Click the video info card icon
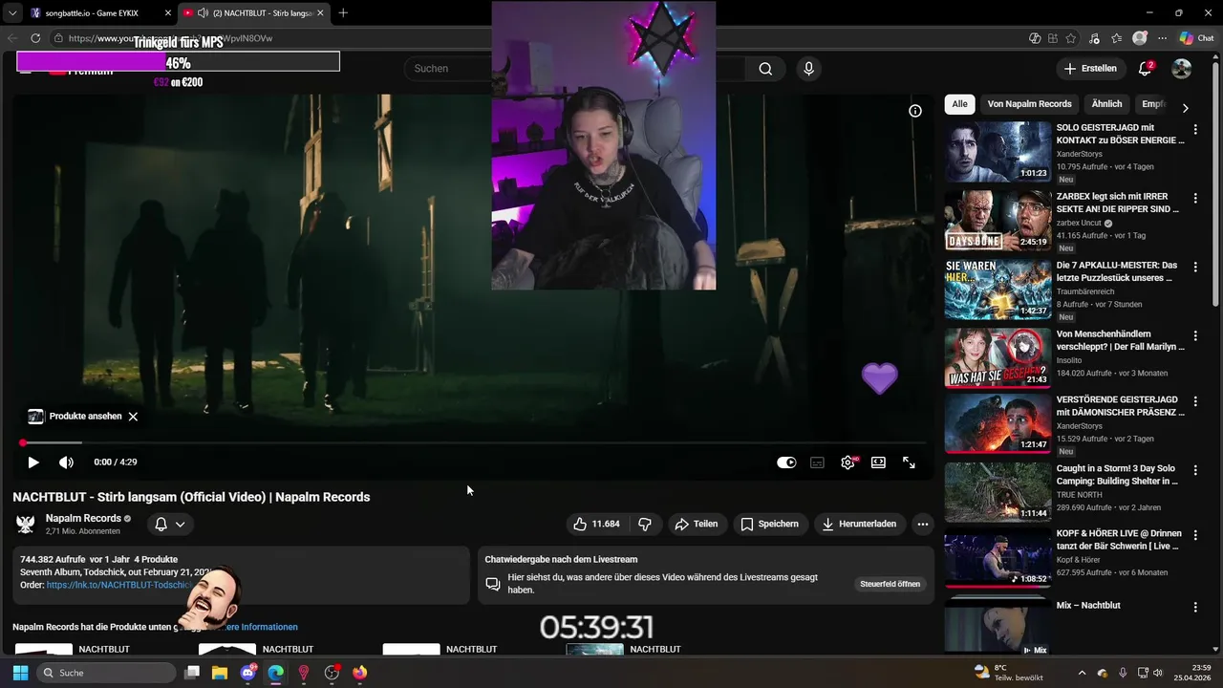The width and height of the screenshot is (1223, 688). pos(914,111)
